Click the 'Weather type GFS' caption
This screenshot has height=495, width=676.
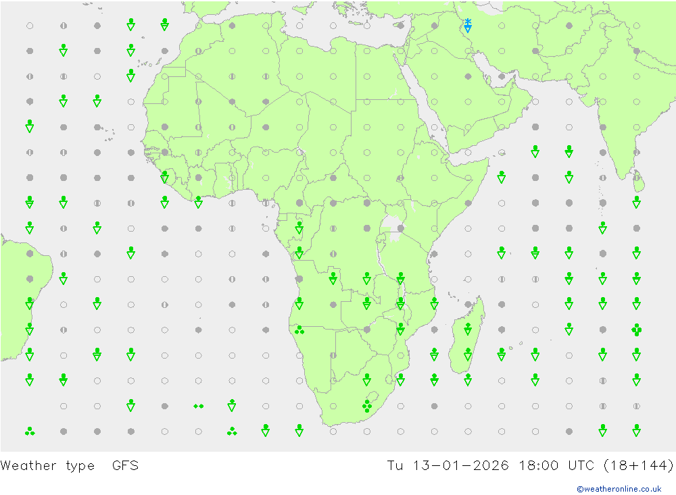pyautogui.click(x=70, y=466)
